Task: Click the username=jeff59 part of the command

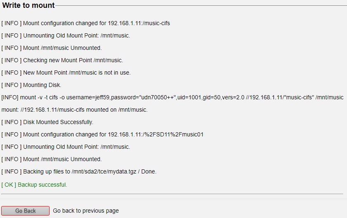Action: coord(88,97)
